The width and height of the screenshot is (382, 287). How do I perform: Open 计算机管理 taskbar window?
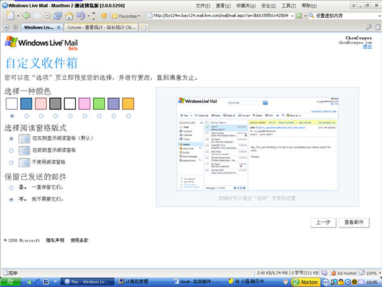[x=133, y=282]
